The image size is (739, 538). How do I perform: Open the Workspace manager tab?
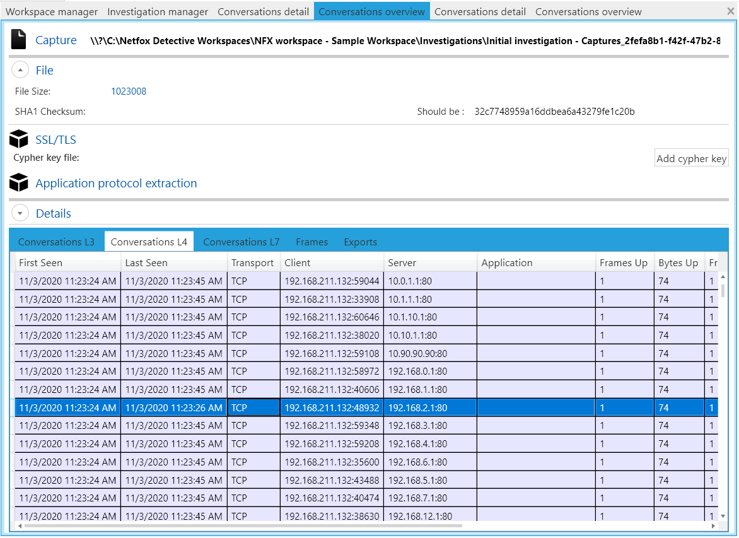coord(52,11)
